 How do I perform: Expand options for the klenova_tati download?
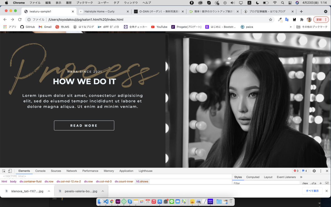(x=49, y=191)
